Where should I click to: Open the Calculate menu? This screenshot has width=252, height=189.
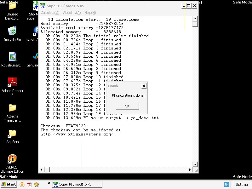tap(50, 13)
